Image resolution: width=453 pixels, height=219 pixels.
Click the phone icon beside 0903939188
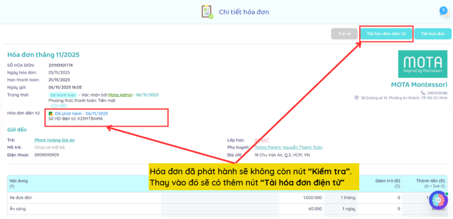coord(422,93)
